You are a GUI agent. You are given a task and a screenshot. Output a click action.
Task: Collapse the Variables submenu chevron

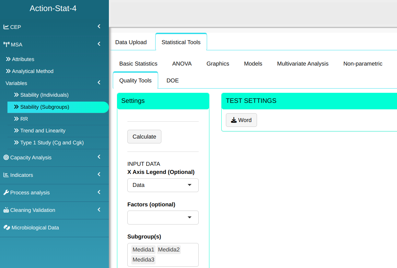coord(99,83)
